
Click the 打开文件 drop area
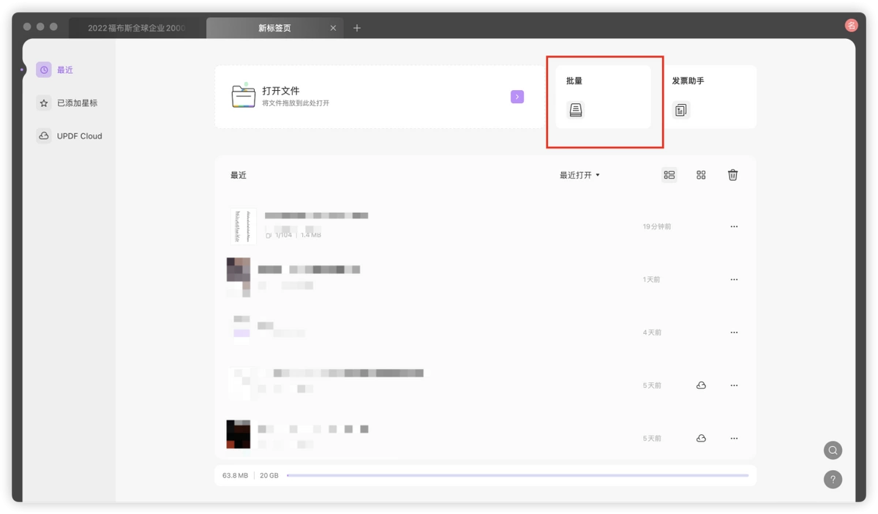380,97
